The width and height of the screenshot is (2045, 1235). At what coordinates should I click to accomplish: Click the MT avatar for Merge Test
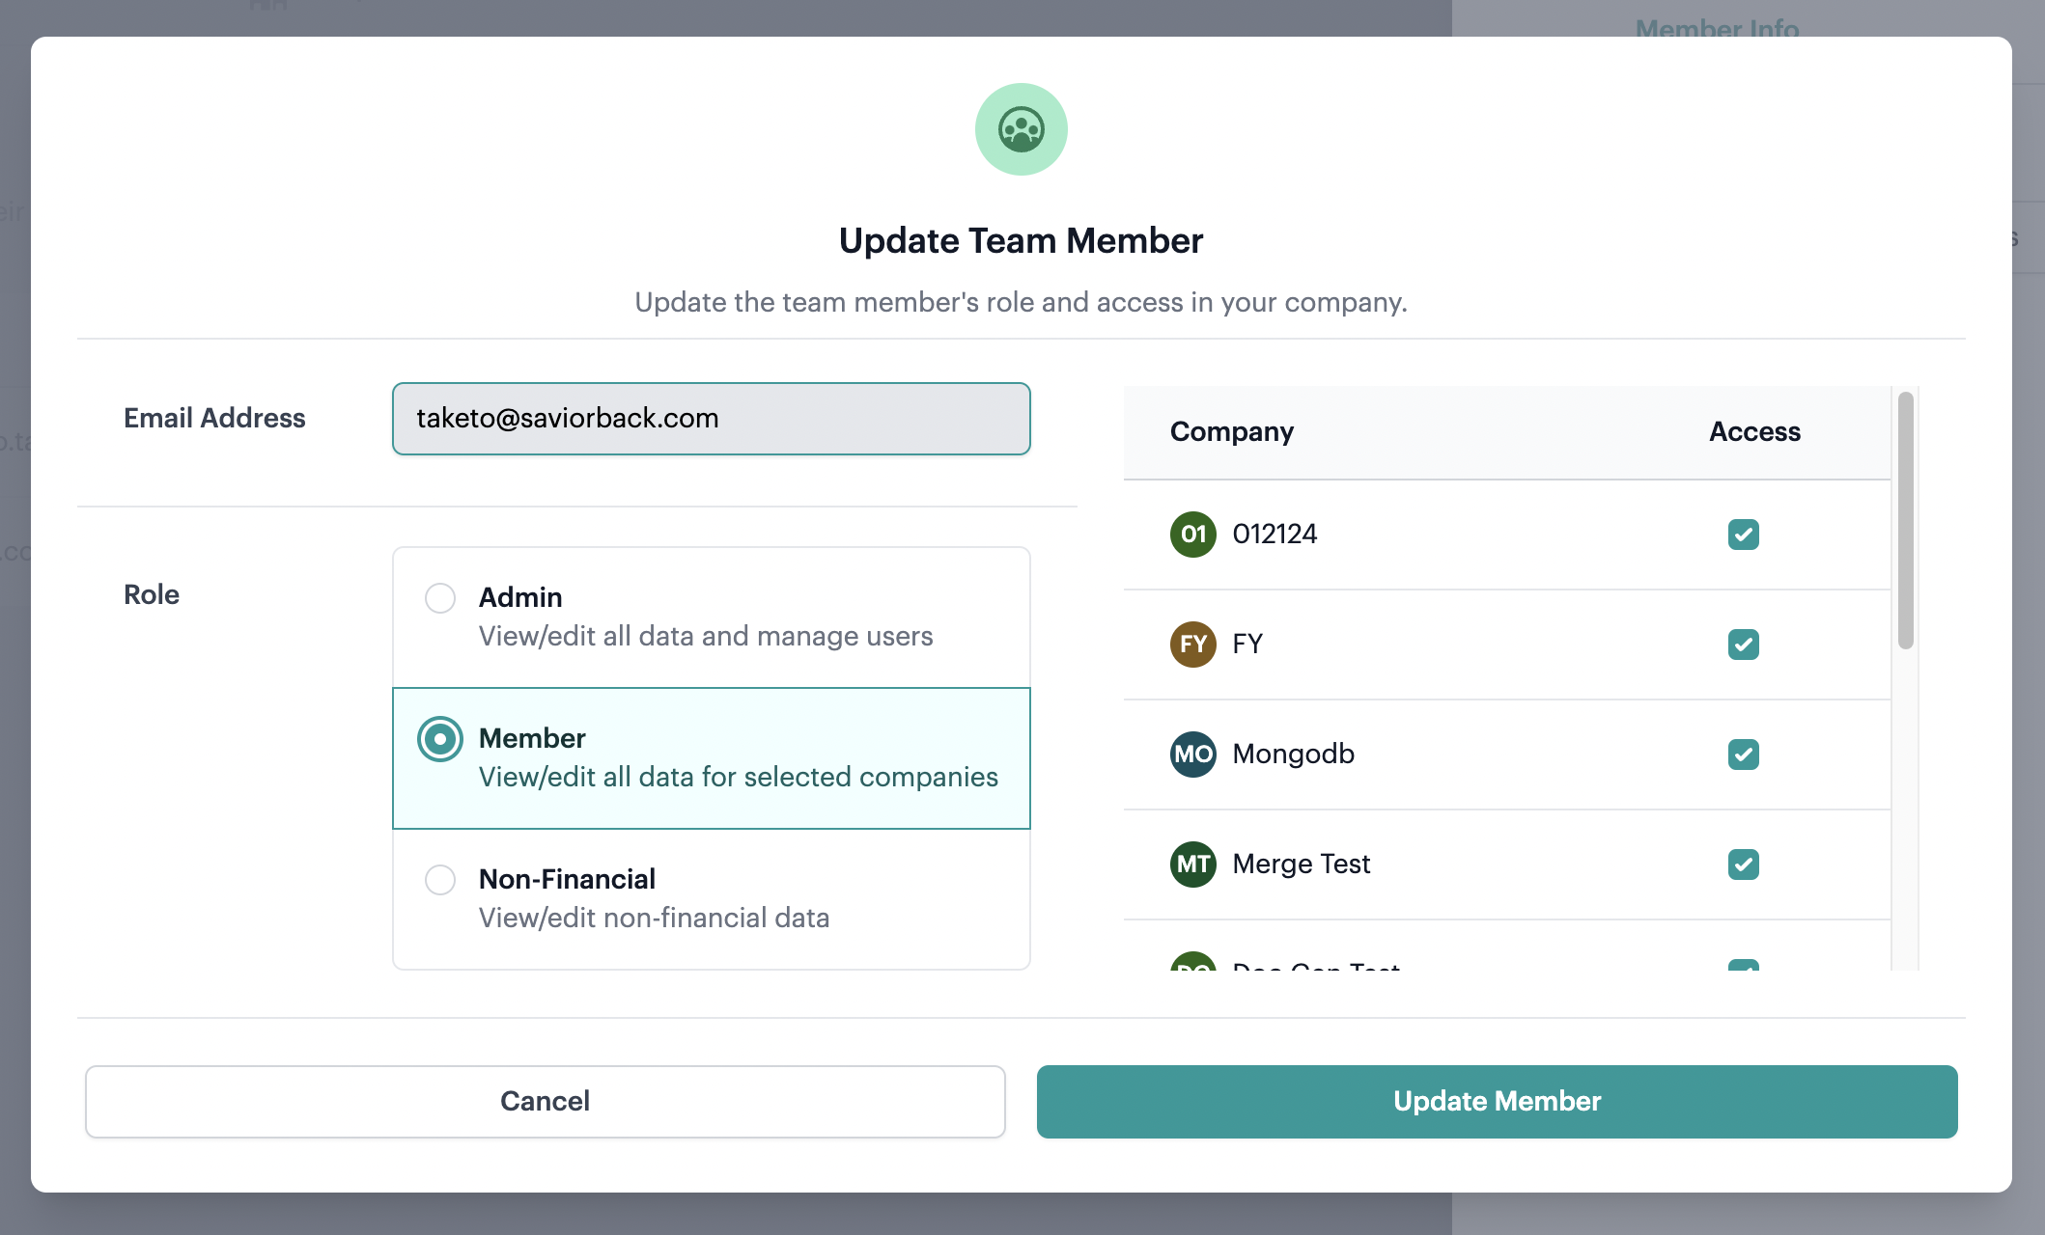pyautogui.click(x=1193, y=864)
